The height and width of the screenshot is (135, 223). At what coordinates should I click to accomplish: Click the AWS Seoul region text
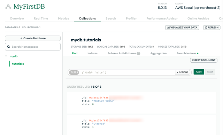coord(198,8)
